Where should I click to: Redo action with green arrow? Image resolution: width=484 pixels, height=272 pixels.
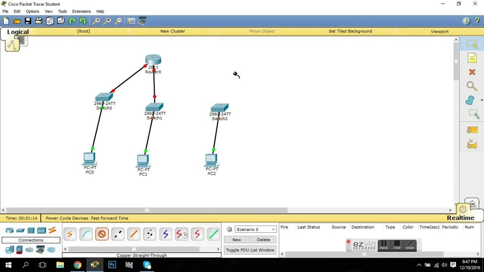pos(83,21)
